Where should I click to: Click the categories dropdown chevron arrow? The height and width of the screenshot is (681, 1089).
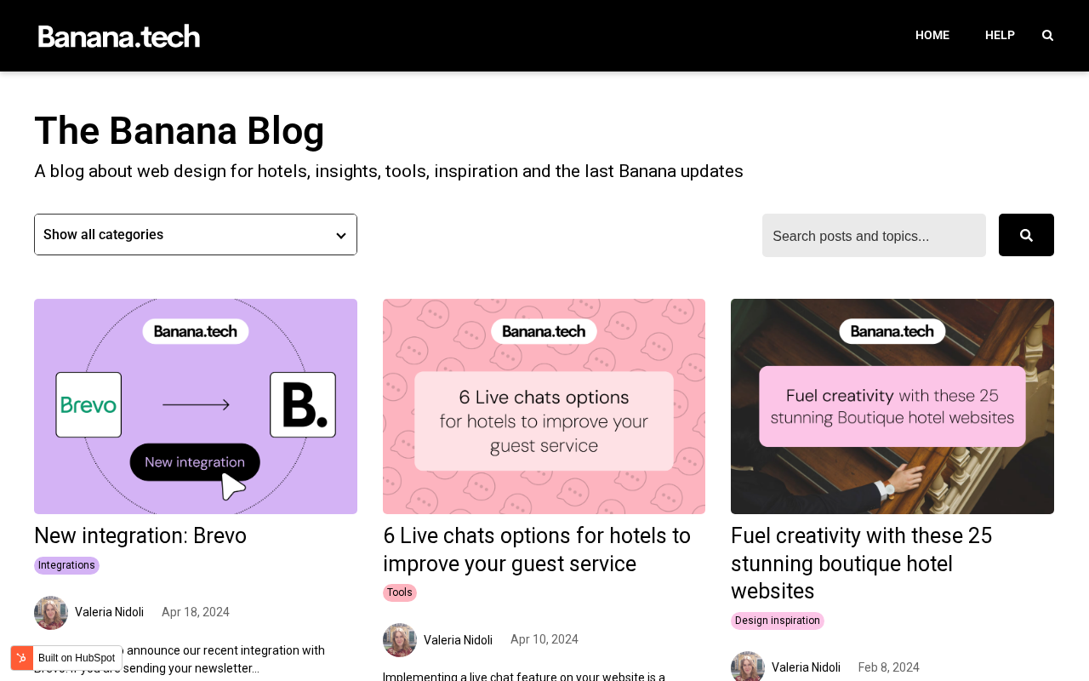(340, 236)
